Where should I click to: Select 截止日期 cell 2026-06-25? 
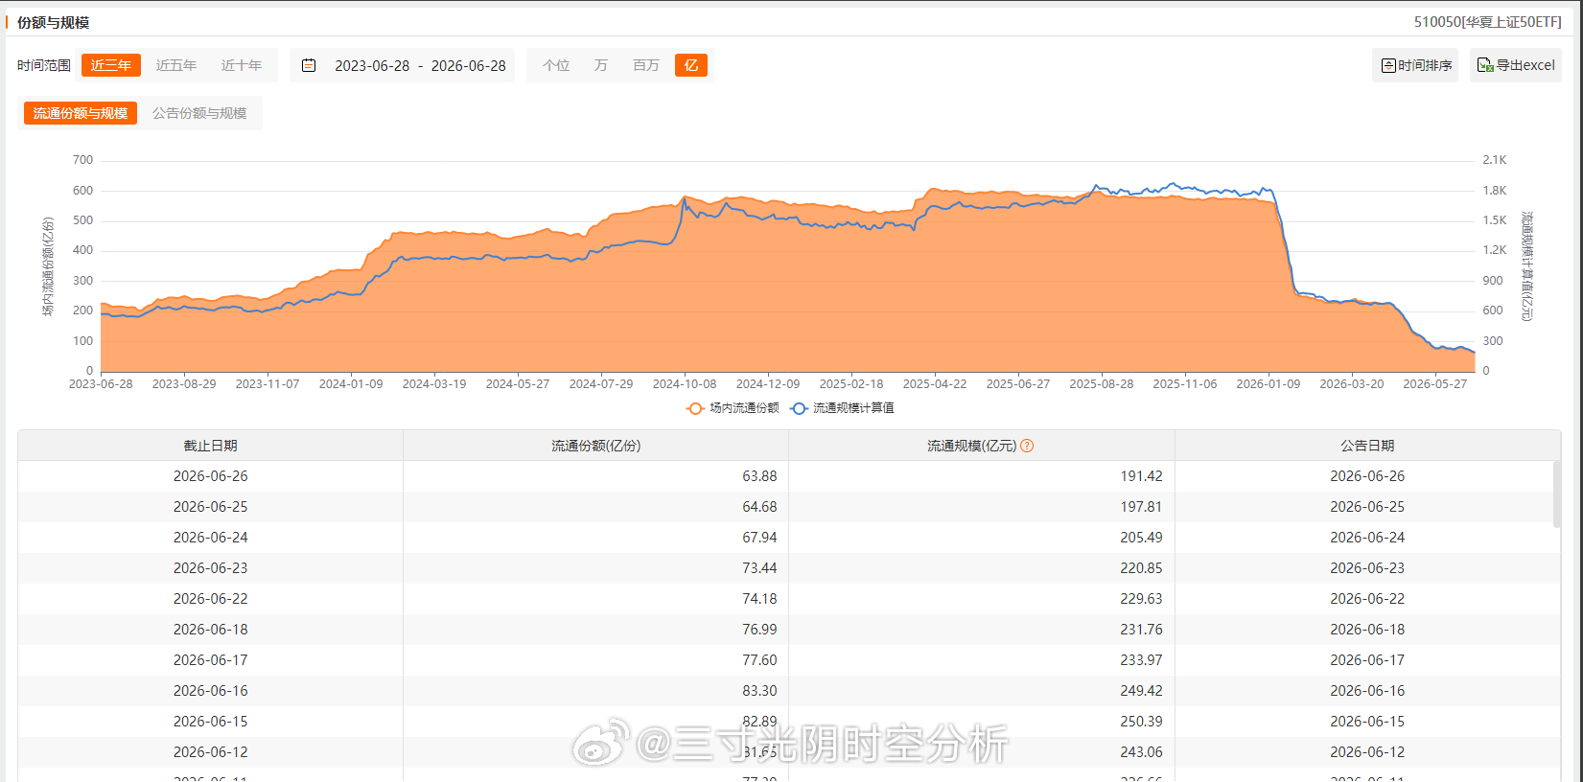click(x=211, y=507)
